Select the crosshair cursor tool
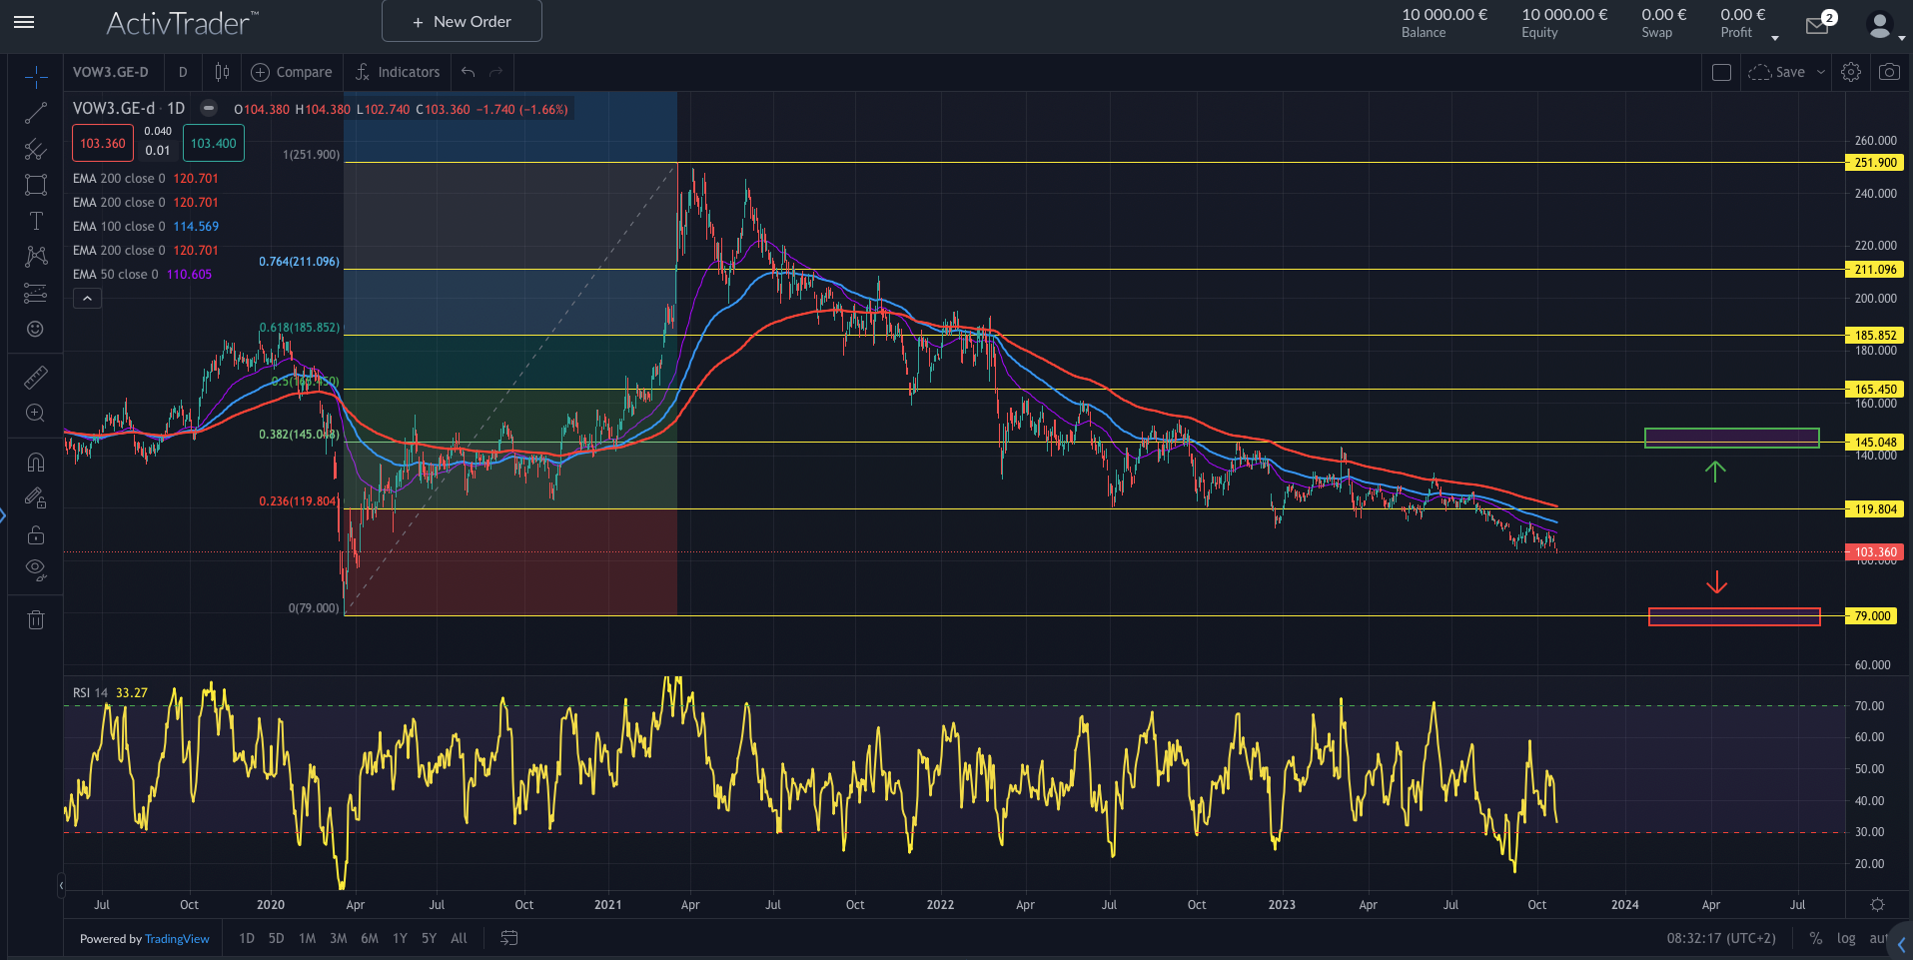This screenshot has width=1913, height=960. click(x=36, y=77)
